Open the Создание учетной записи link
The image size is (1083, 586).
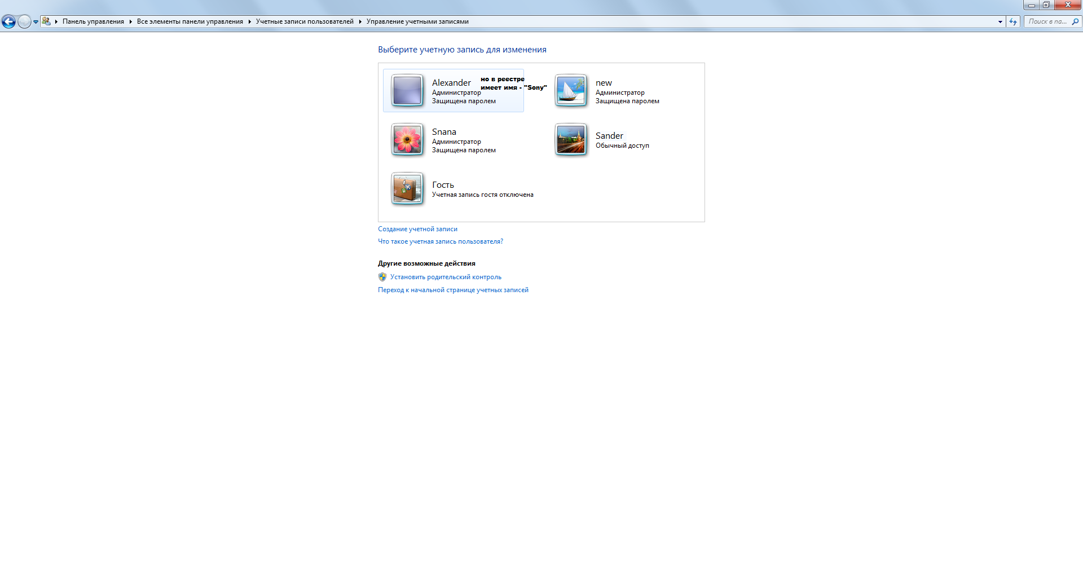417,229
